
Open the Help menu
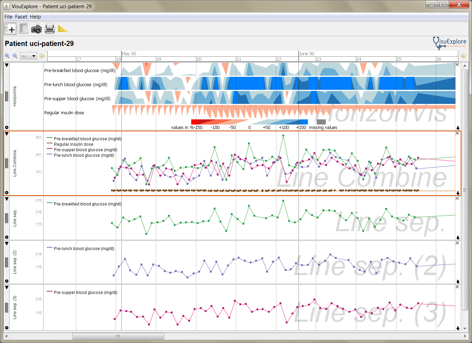[x=35, y=17]
